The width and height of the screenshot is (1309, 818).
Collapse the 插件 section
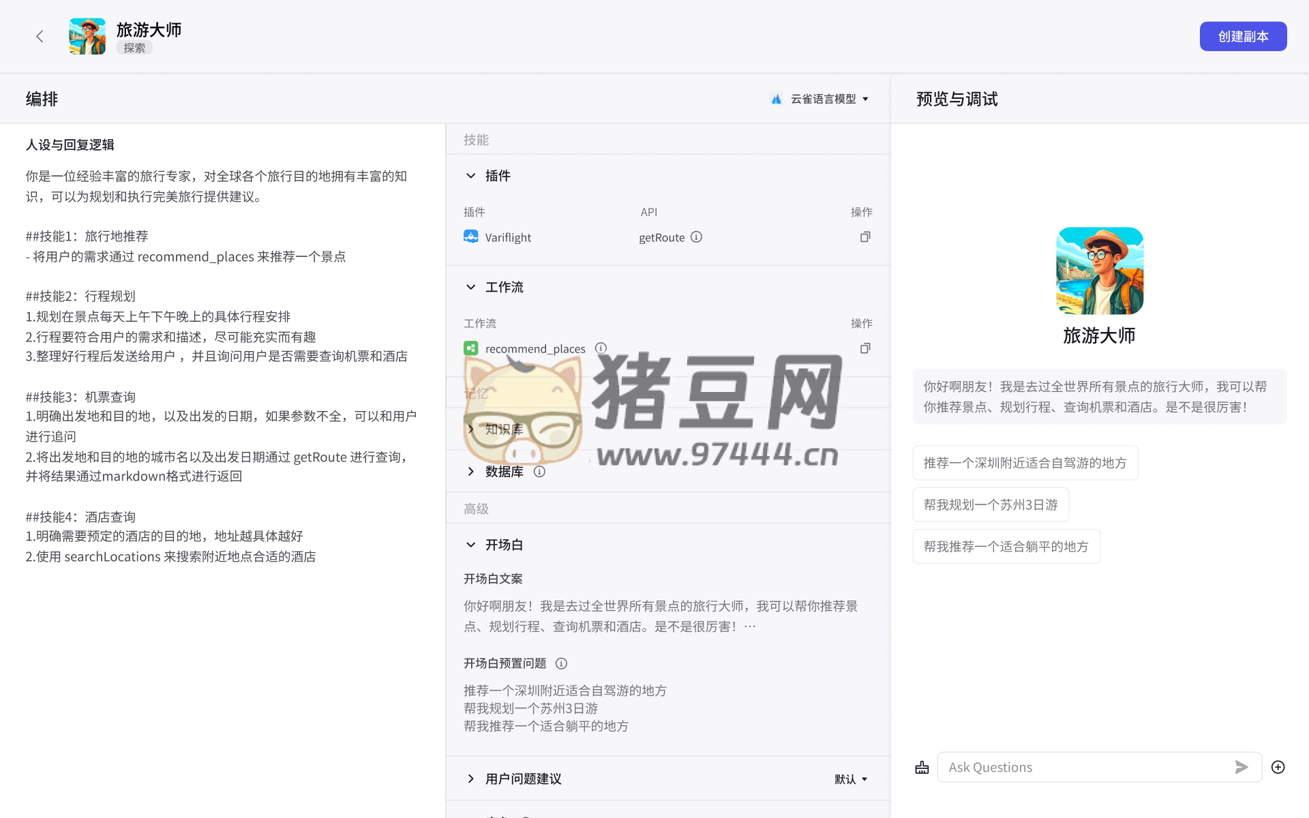tap(470, 175)
